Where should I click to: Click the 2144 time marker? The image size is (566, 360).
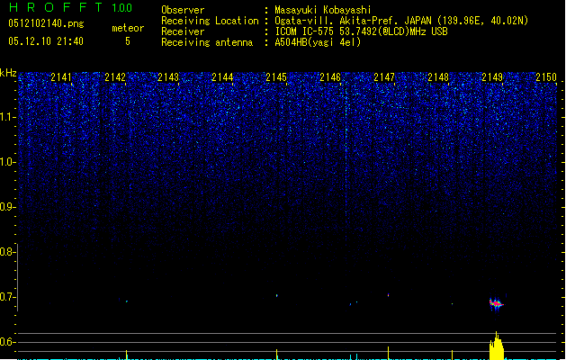tap(222, 77)
